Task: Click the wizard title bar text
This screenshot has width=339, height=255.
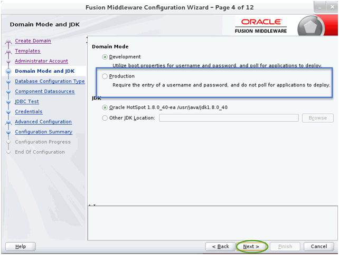Action: point(169,7)
